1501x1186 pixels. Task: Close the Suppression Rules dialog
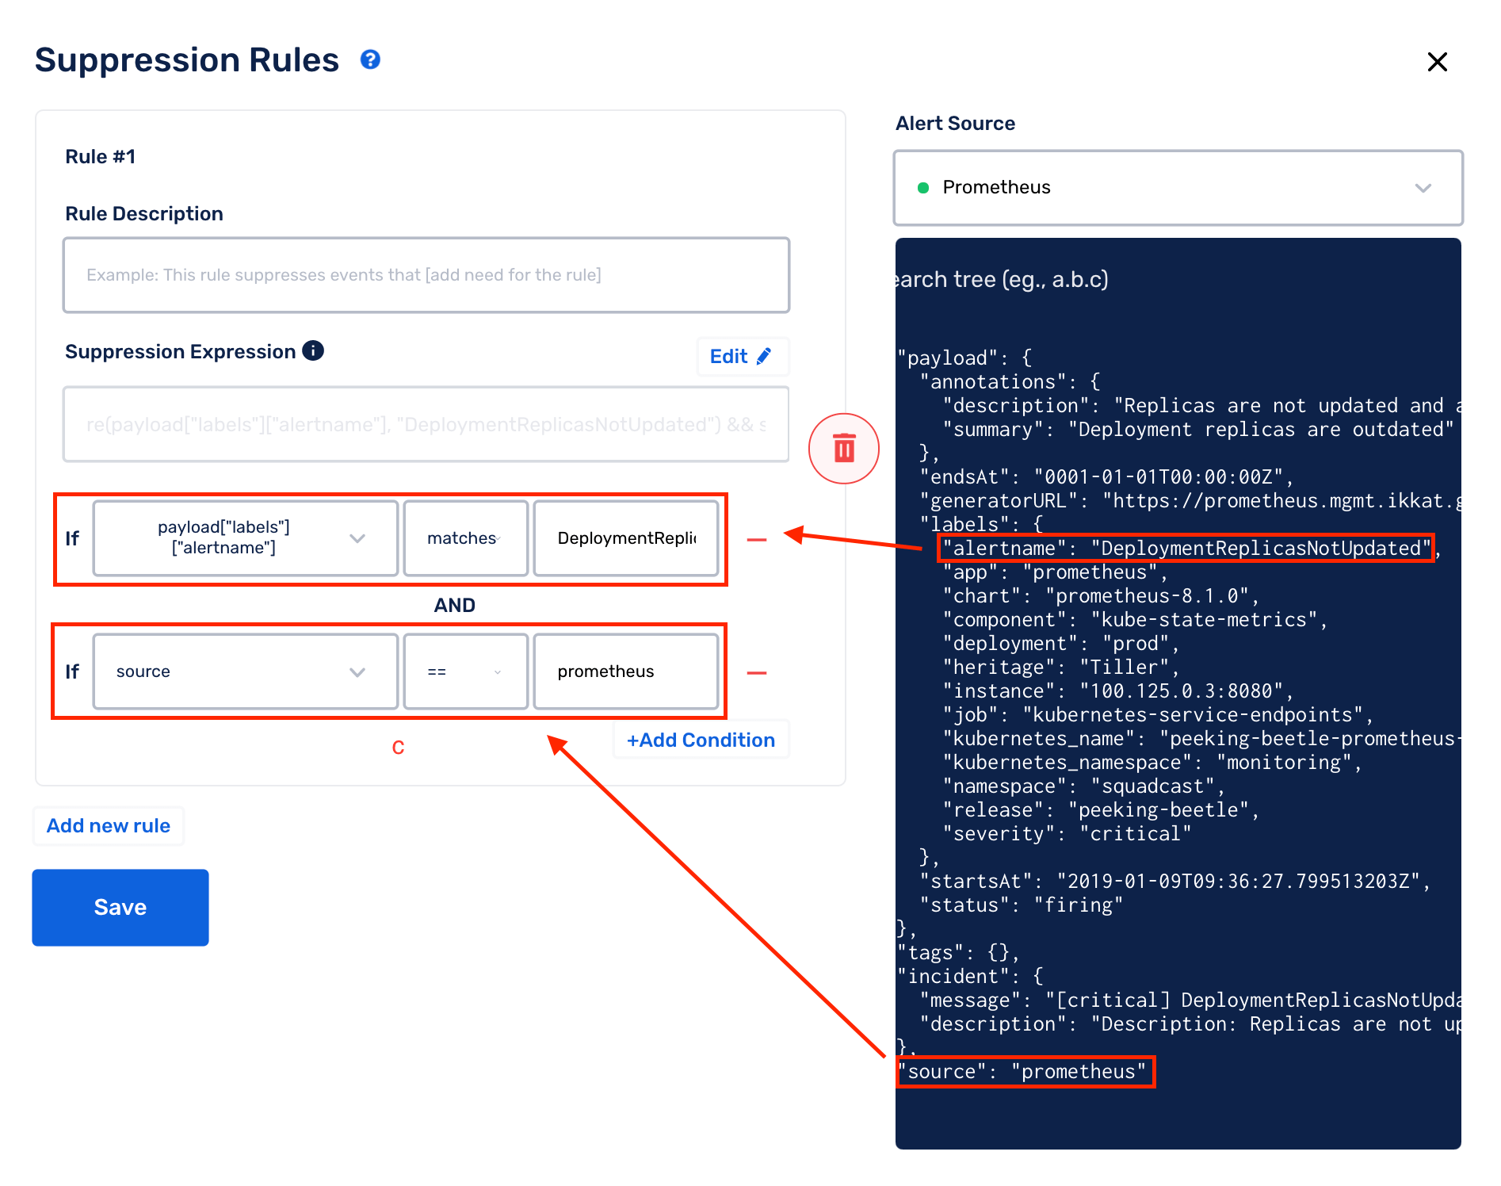(x=1437, y=62)
